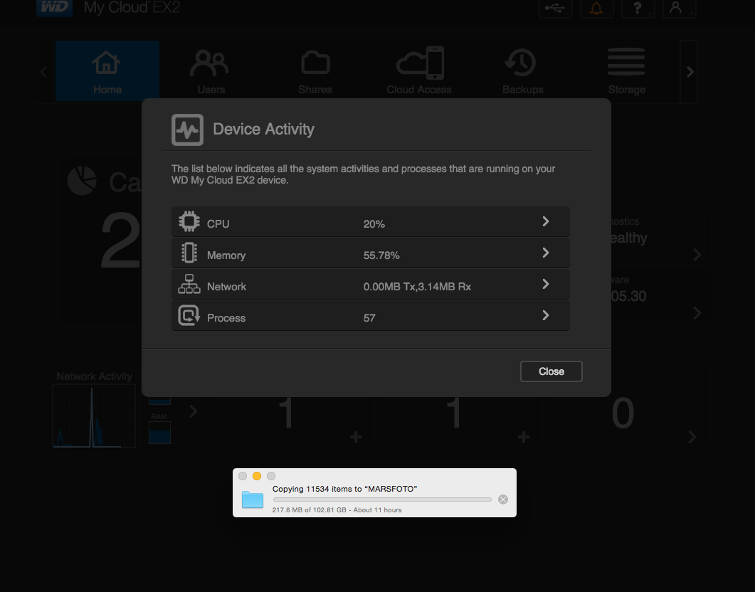This screenshot has width=755, height=592.
Task: Open user account icon in header
Action: point(679,8)
